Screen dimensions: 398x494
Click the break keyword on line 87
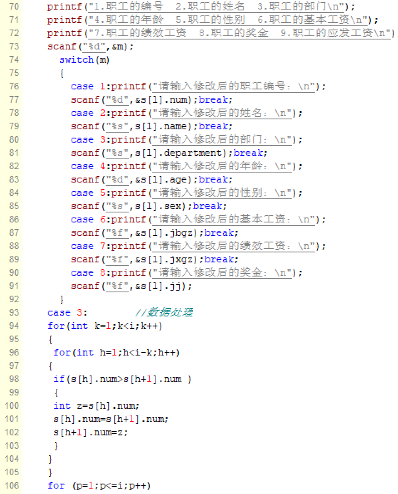pos(219,232)
